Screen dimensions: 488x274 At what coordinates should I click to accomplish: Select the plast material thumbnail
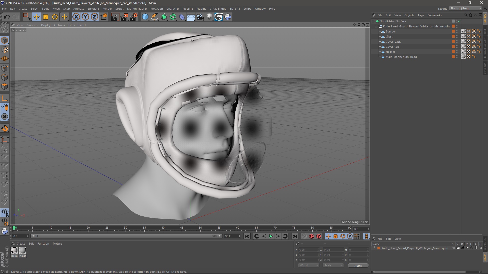[x=23, y=251]
